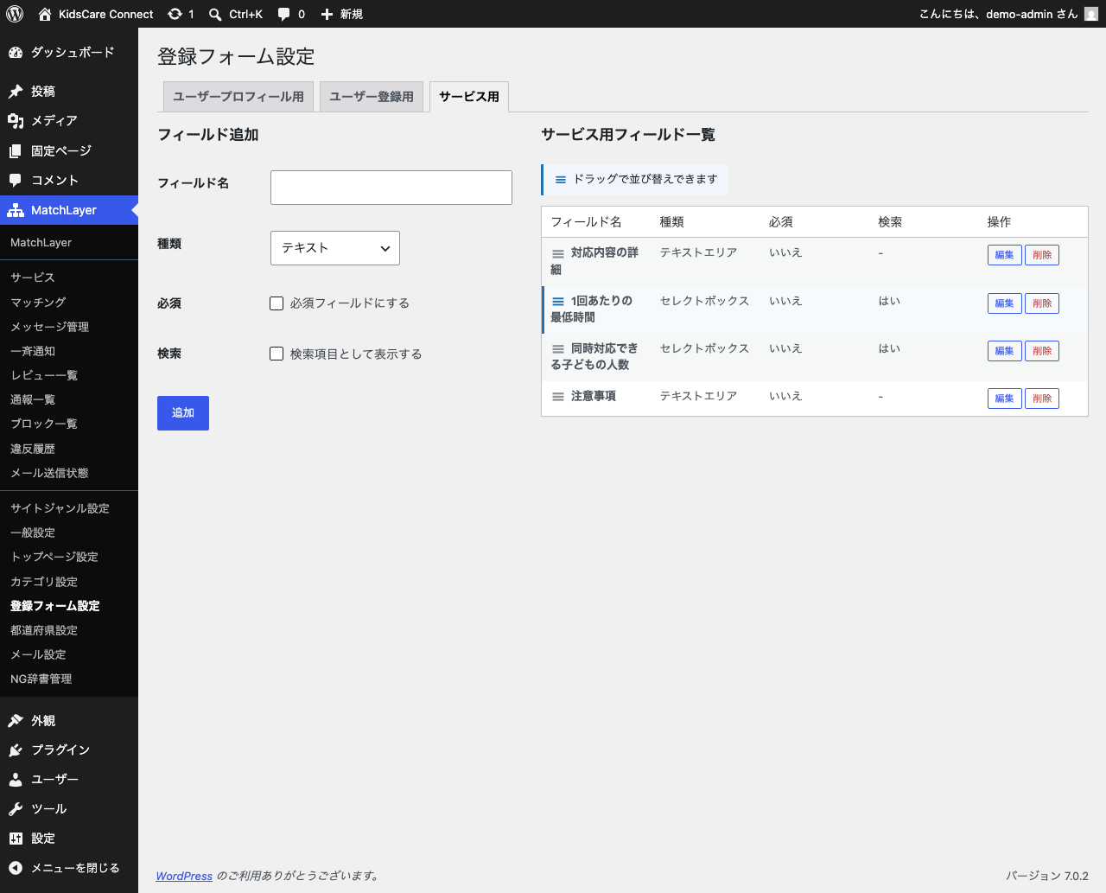Click the plus icon for 新規
This screenshot has height=893, width=1106.
click(327, 14)
